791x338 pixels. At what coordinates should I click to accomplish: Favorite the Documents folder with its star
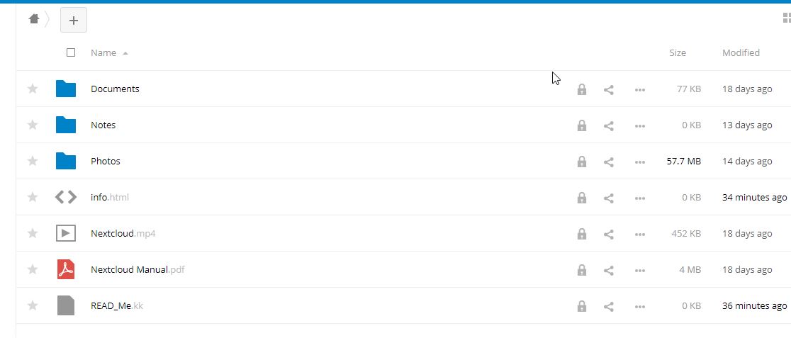click(33, 89)
